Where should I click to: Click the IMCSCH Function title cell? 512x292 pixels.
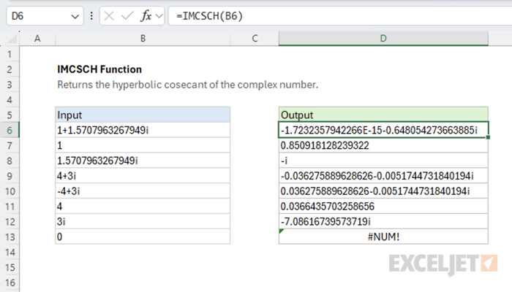click(x=99, y=69)
